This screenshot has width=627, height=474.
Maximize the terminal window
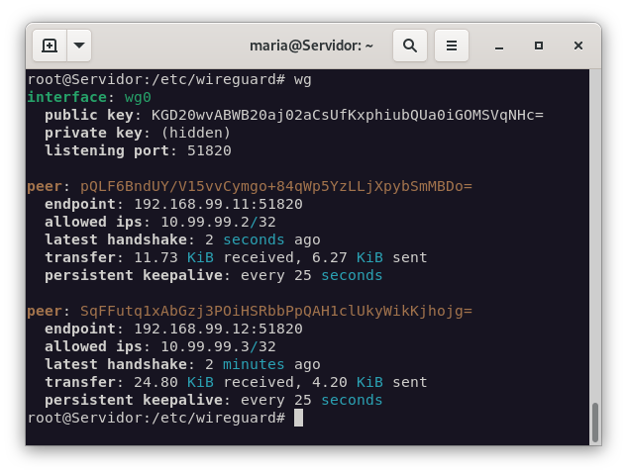(x=539, y=46)
